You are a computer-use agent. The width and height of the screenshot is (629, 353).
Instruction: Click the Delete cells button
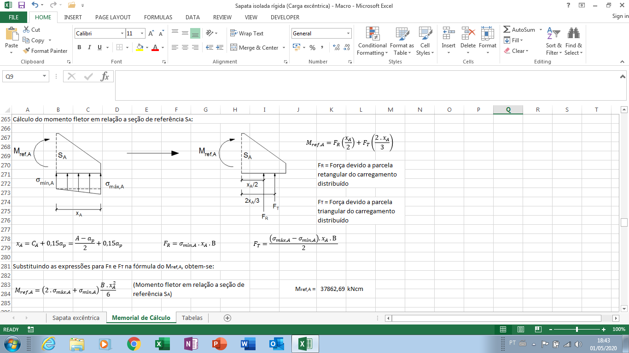click(x=468, y=41)
